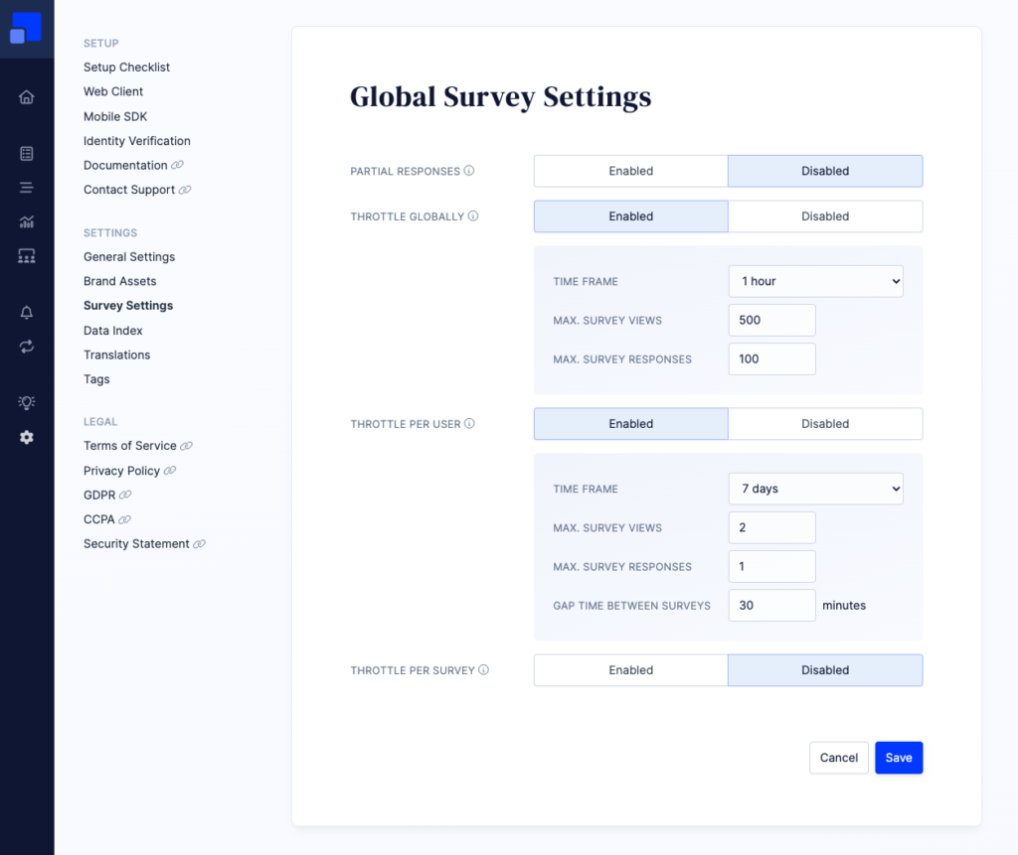1018x855 pixels.
Task: Set Throttle Per Survey to Disabled
Action: (x=825, y=670)
